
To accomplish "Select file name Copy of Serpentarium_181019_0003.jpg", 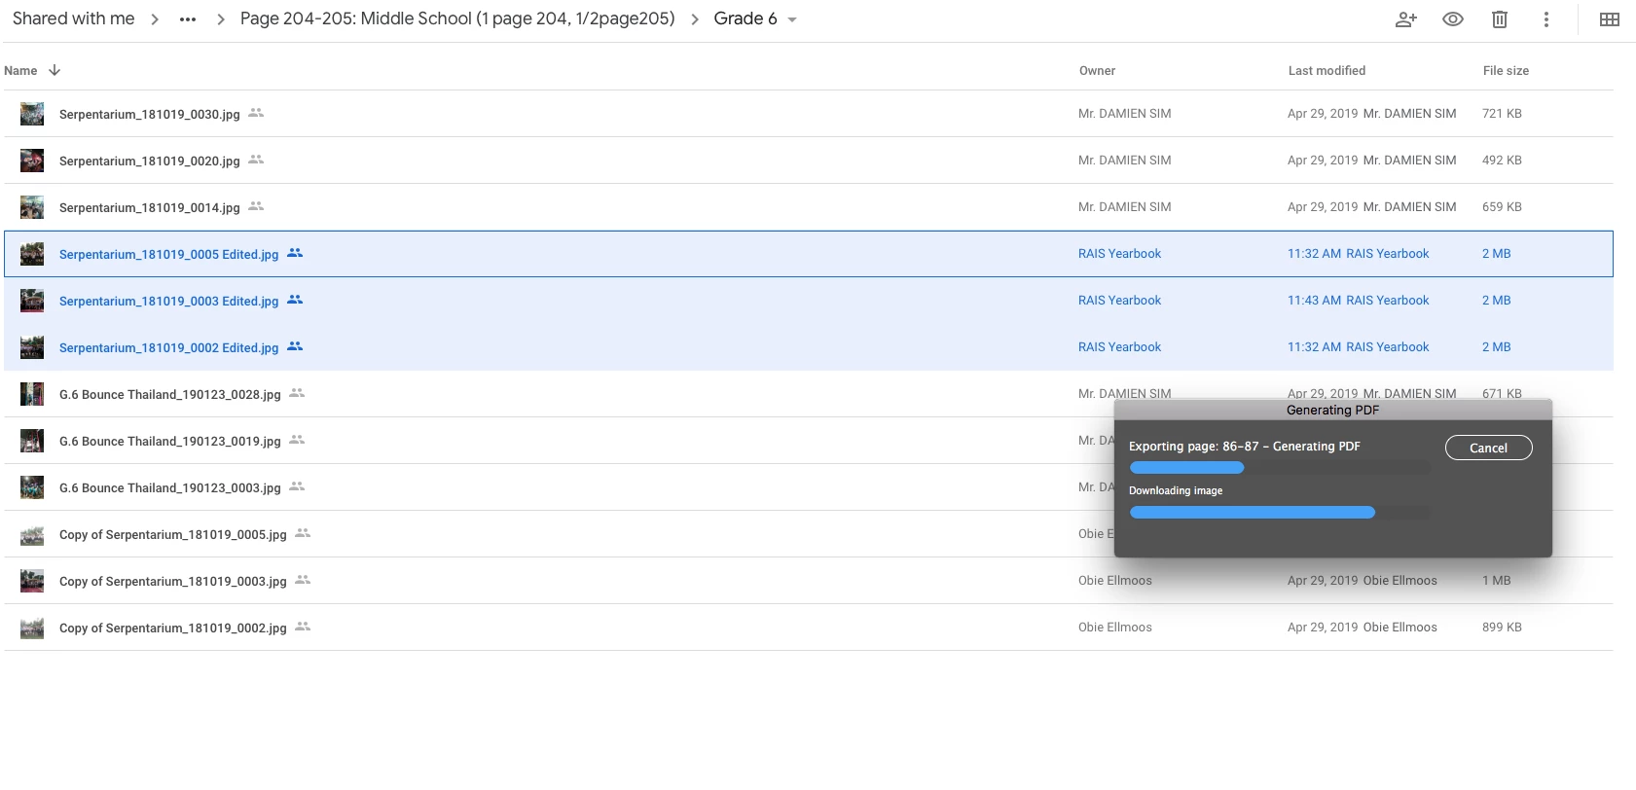I will (172, 582).
